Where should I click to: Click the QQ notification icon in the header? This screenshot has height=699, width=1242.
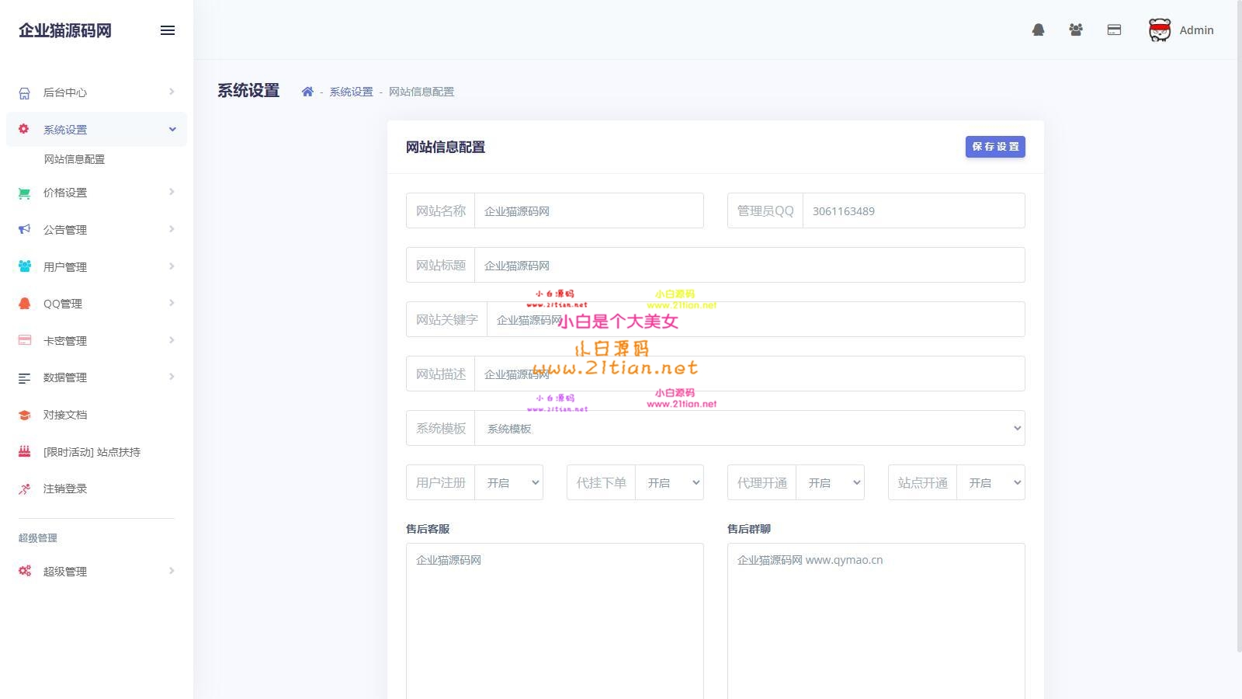tap(1039, 30)
